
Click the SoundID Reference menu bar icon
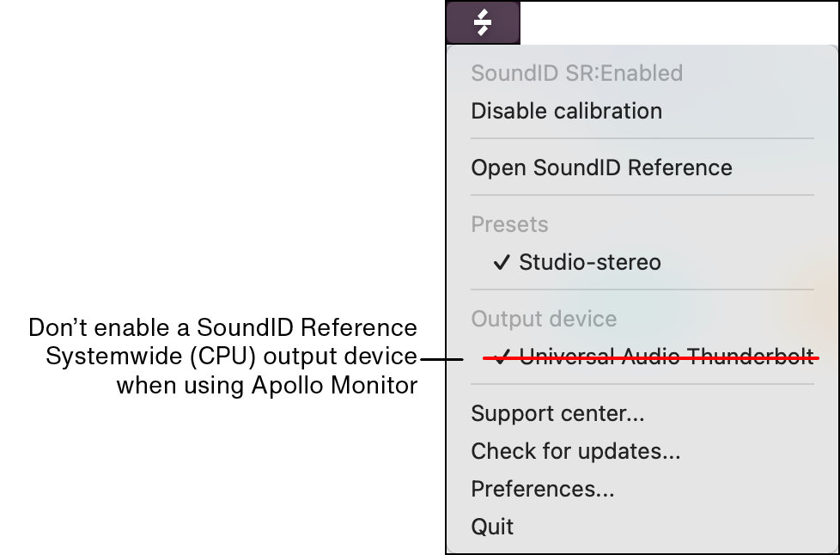pos(483,22)
